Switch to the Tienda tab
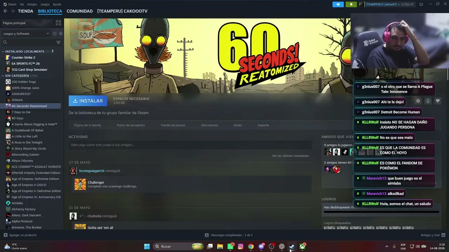 (26, 11)
